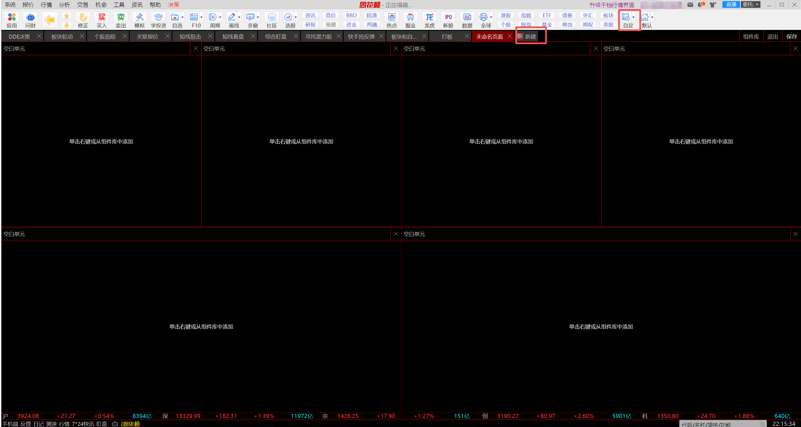The width and height of the screenshot is (801, 427).
Task: Expand the 周期 period dropdown arrow
Action: 220,17
